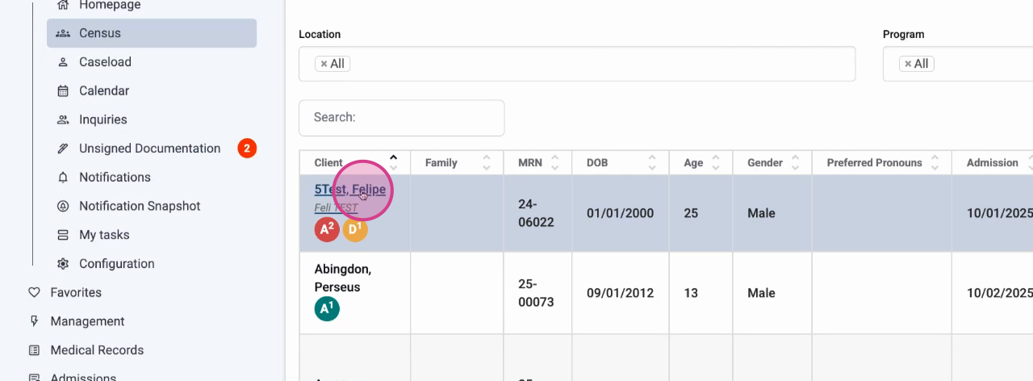1033x381 pixels.
Task: Open the Program filter dropdown
Action: tap(958, 64)
